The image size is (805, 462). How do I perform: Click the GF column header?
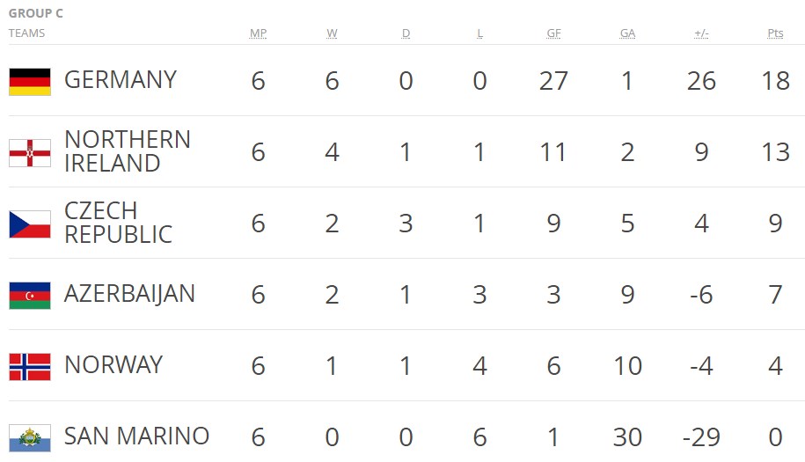(553, 33)
